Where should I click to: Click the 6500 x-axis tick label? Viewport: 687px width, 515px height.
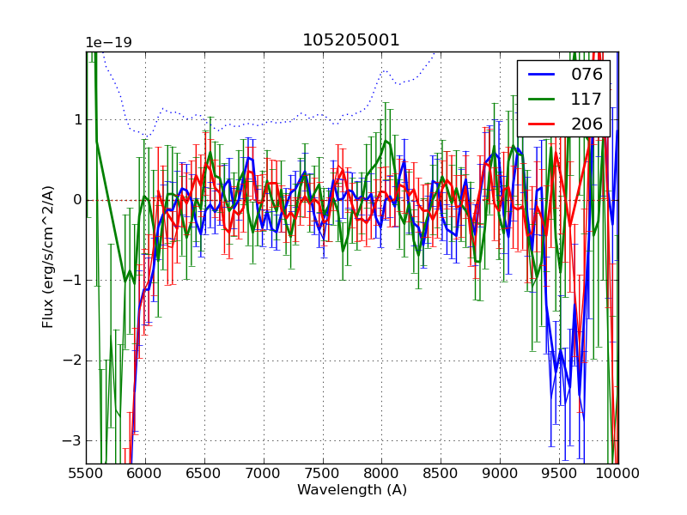204,473
